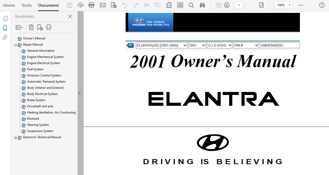Collapse the Repair Manual bookmark tree
The height and width of the screenshot is (175, 329).
pos(16,45)
